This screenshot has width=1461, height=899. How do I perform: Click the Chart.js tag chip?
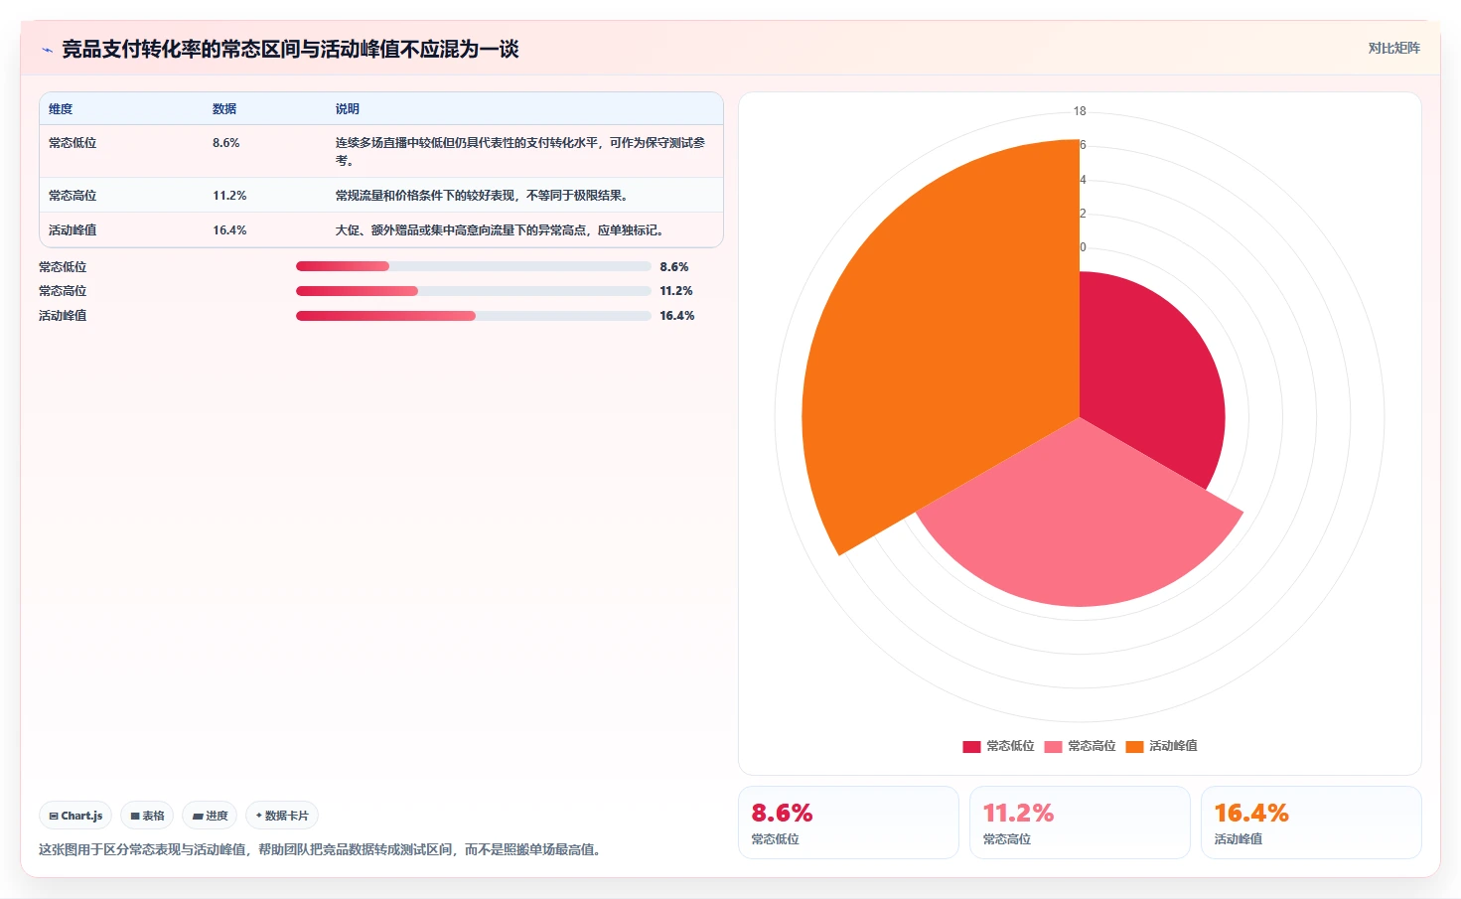(75, 816)
